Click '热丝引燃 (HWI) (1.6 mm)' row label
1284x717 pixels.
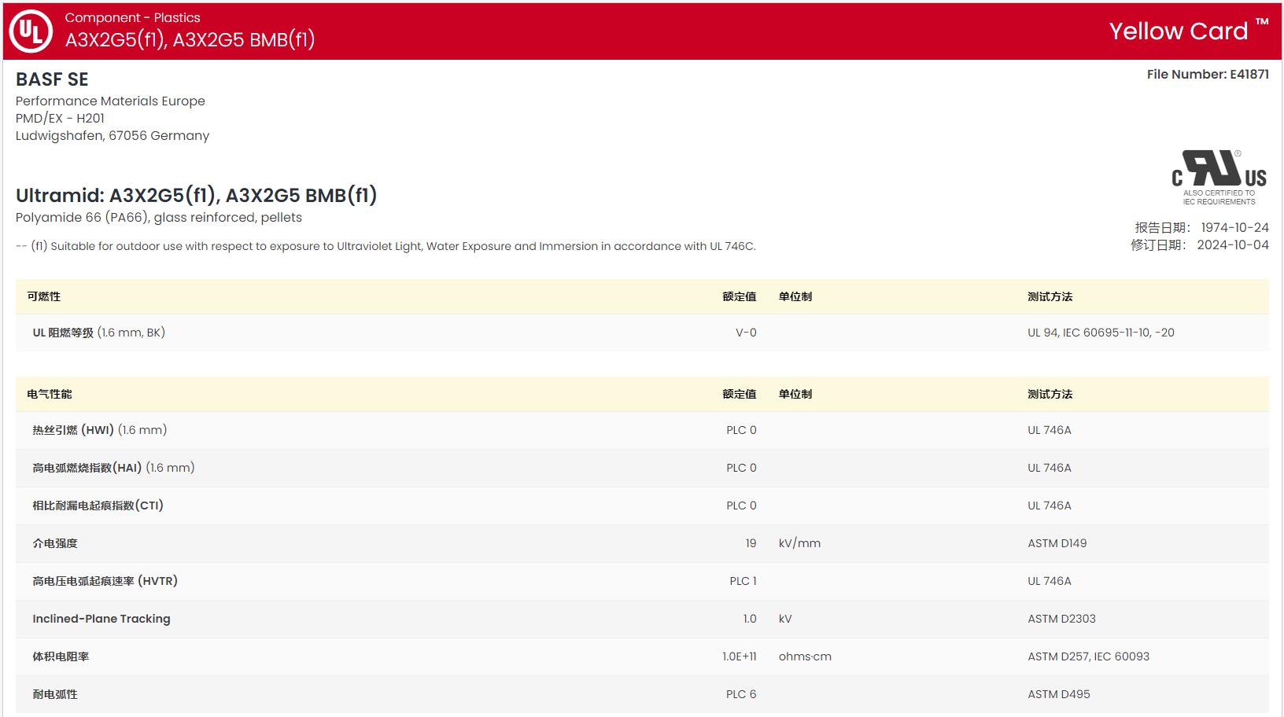(100, 430)
